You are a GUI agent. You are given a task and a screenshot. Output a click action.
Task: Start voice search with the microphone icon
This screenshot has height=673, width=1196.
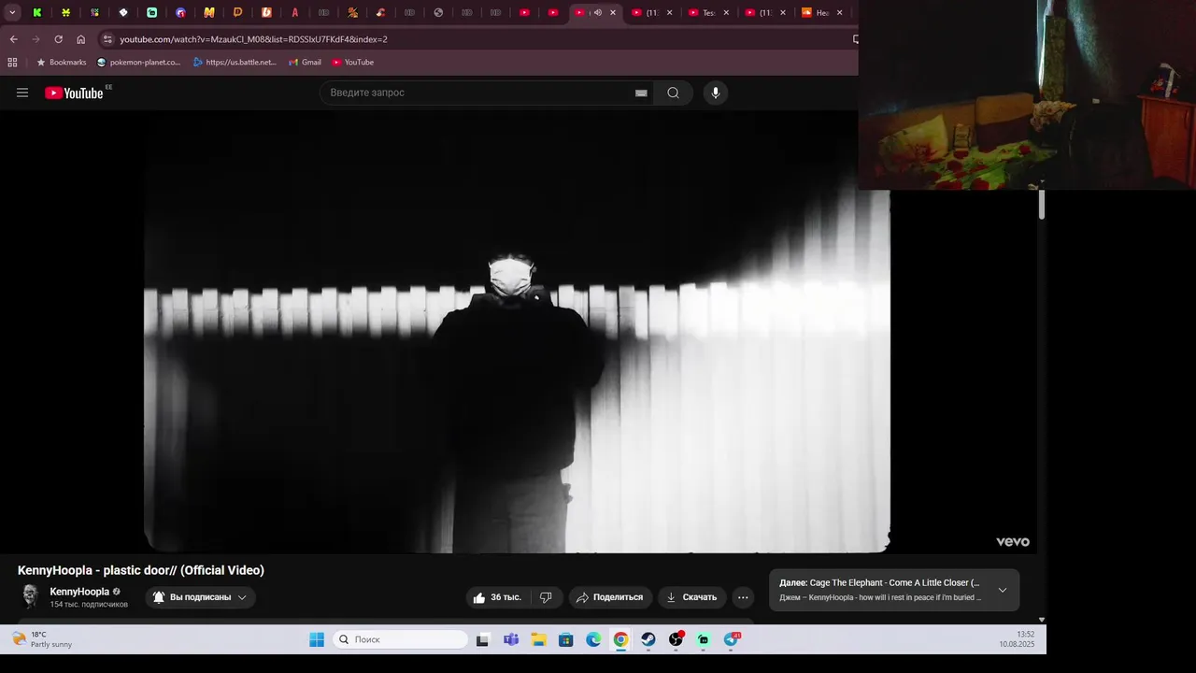click(716, 93)
